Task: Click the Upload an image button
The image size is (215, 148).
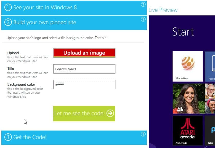Action: coord(84,53)
